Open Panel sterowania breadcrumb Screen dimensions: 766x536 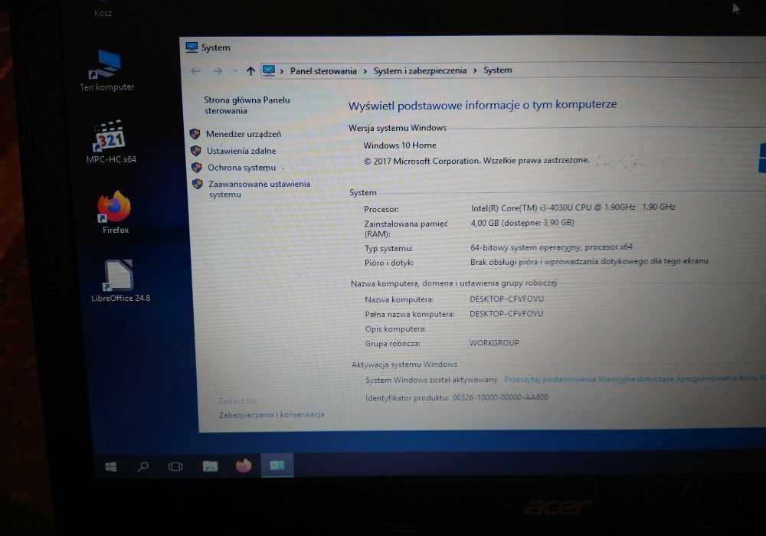pyautogui.click(x=323, y=70)
